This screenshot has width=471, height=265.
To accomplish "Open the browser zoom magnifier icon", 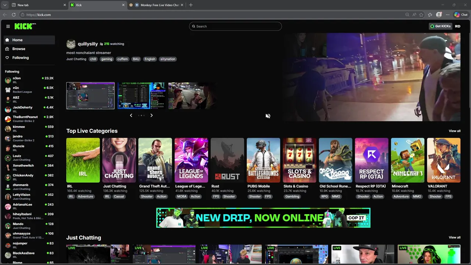I will coord(407,15).
